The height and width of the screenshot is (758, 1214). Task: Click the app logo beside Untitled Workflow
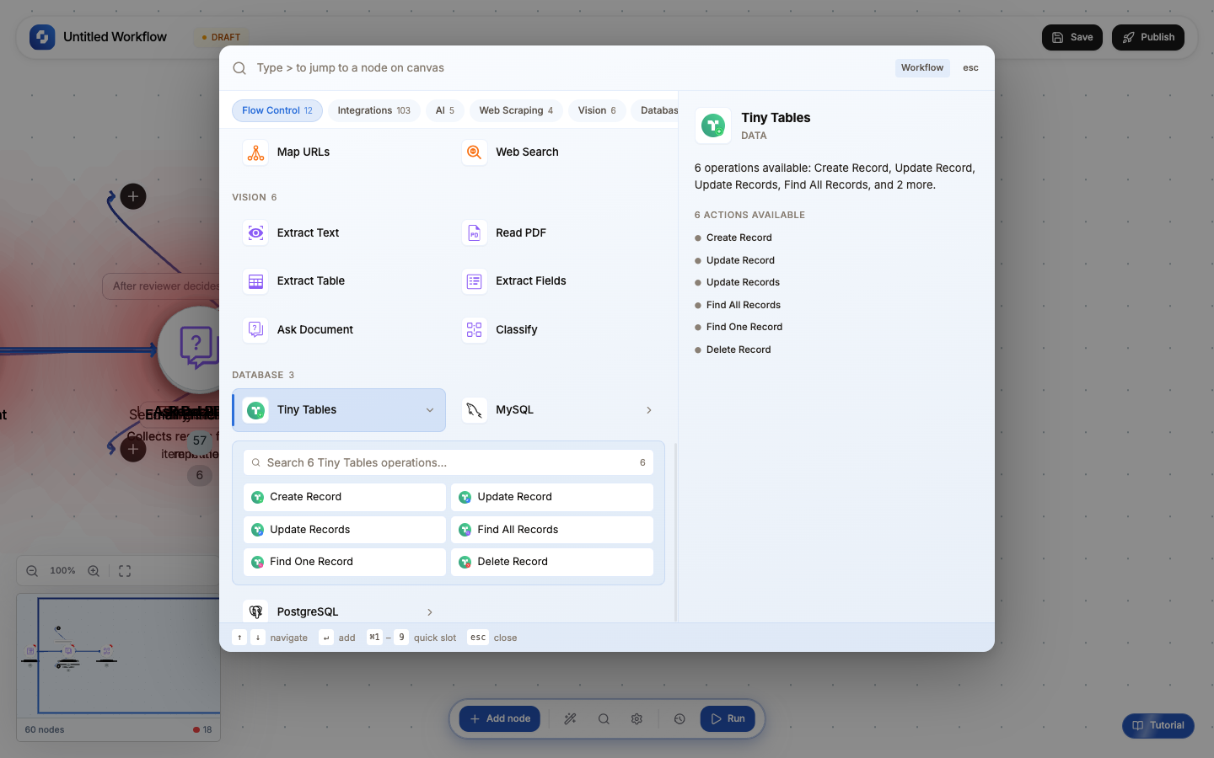42,37
